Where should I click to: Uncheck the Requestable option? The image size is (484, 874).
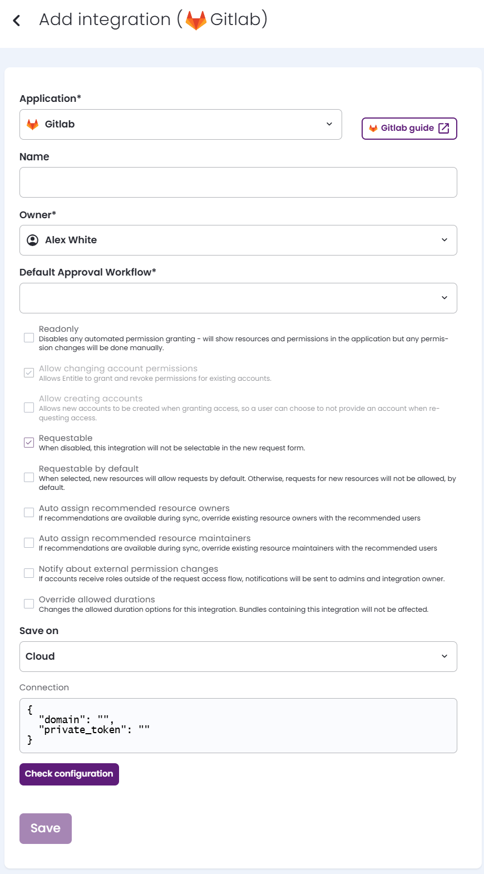(x=28, y=443)
